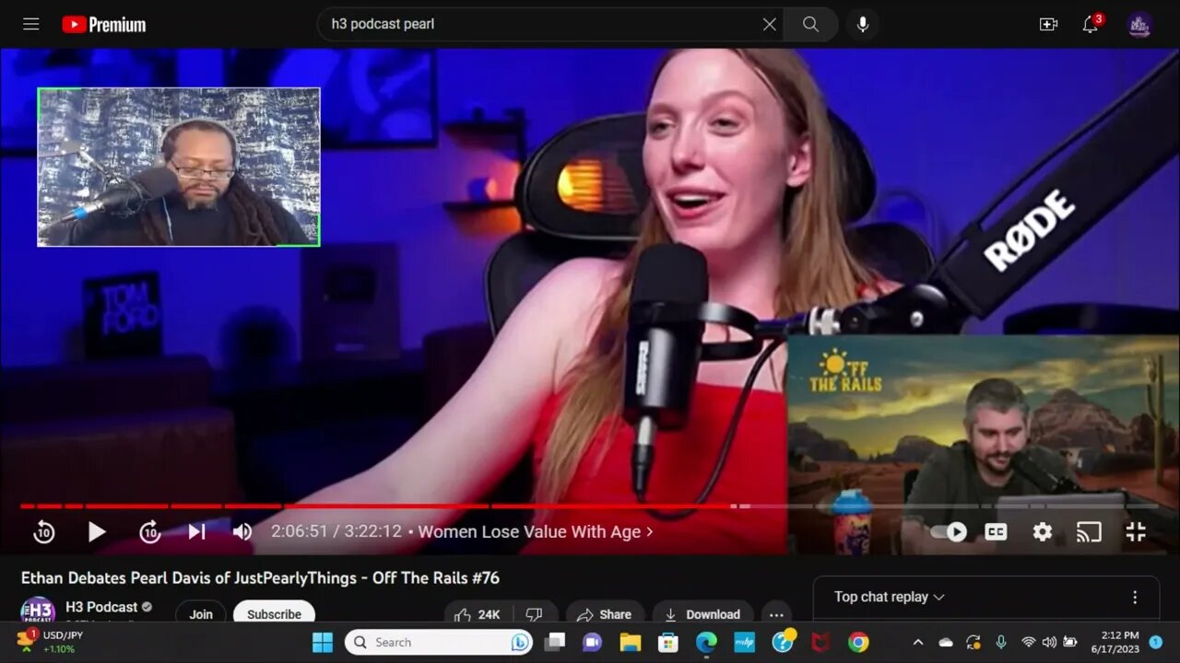Open the help question-mark app in taskbar
Viewport: 1180px width, 663px height.
click(x=783, y=642)
